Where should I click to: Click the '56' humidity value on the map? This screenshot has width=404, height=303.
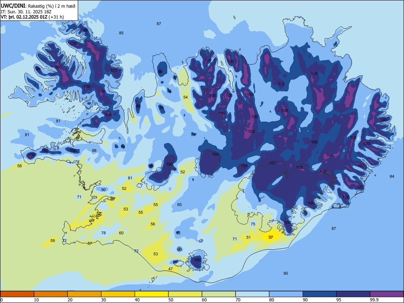(153, 224)
